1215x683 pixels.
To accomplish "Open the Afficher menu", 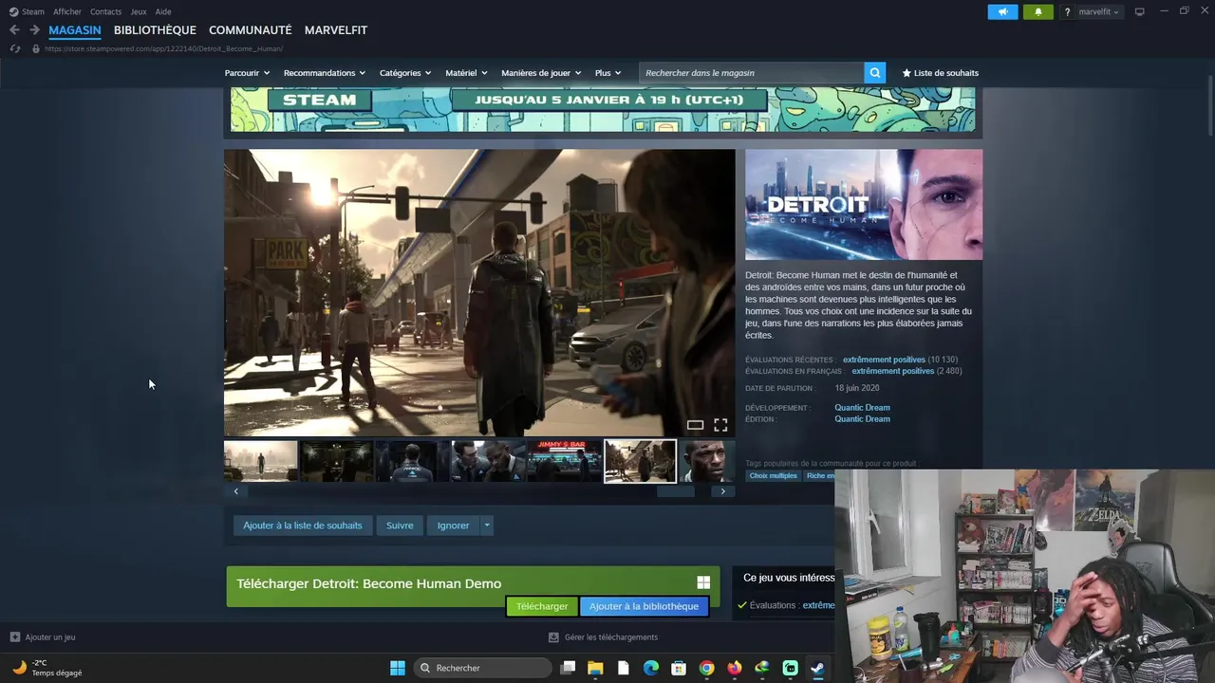I will click(x=67, y=11).
